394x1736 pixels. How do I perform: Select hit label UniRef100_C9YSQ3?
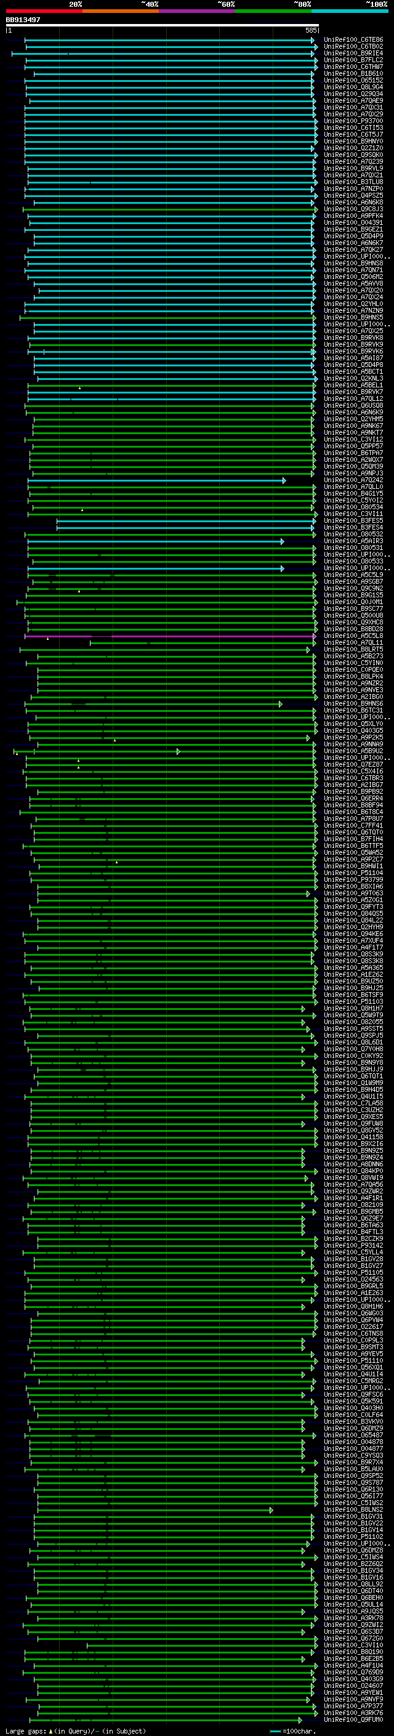click(x=353, y=1455)
